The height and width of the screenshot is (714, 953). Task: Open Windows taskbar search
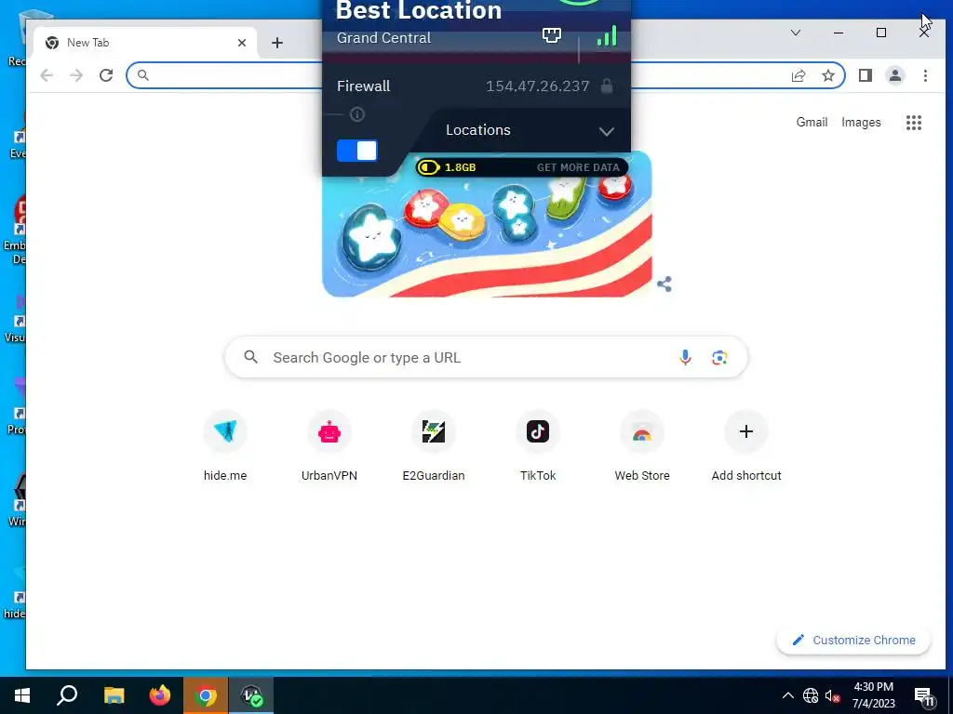[67, 695]
